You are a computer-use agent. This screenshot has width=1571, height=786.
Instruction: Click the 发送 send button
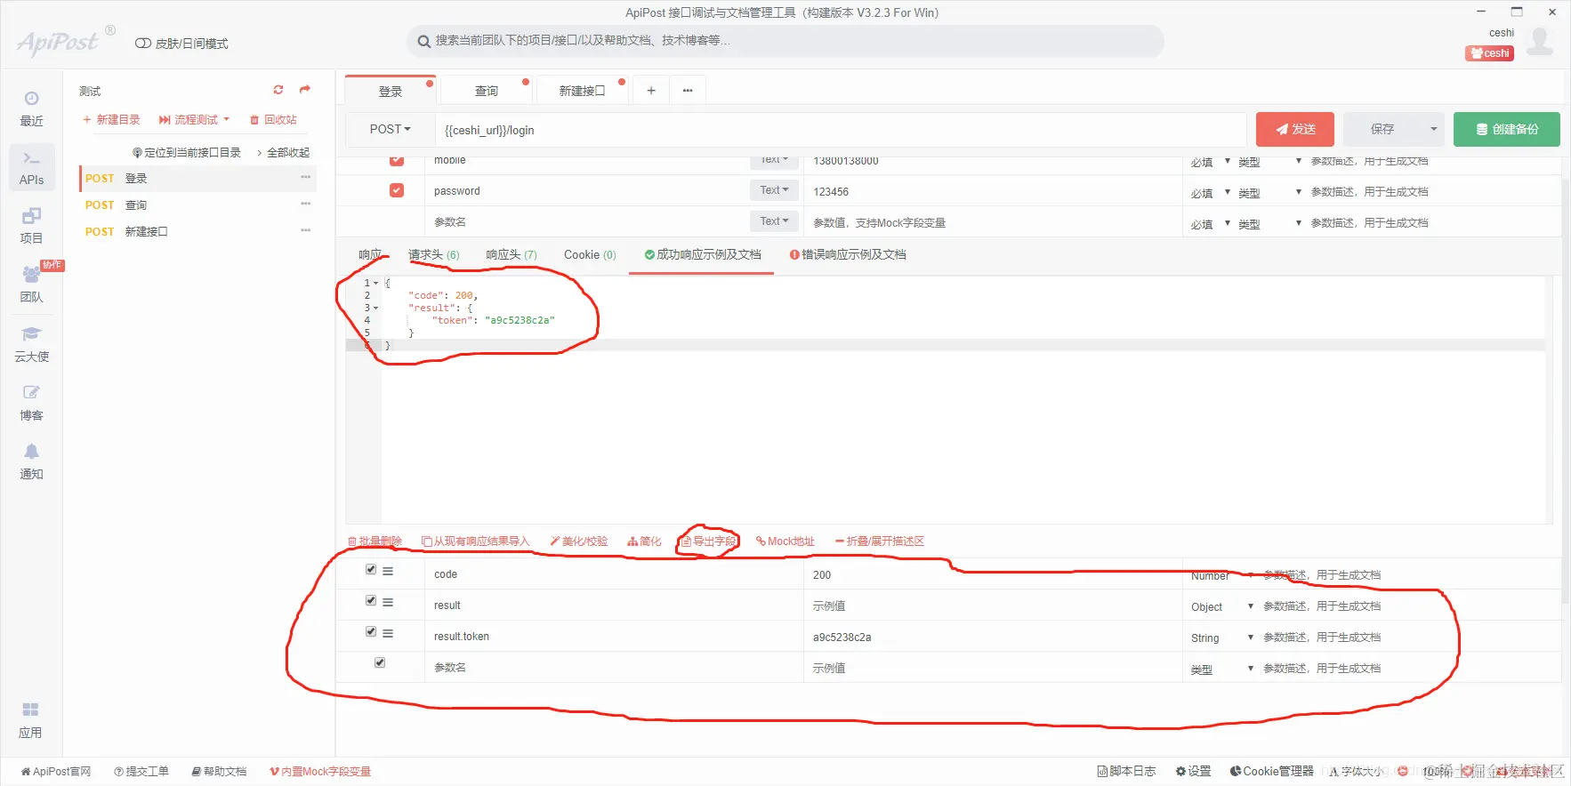[x=1295, y=129]
